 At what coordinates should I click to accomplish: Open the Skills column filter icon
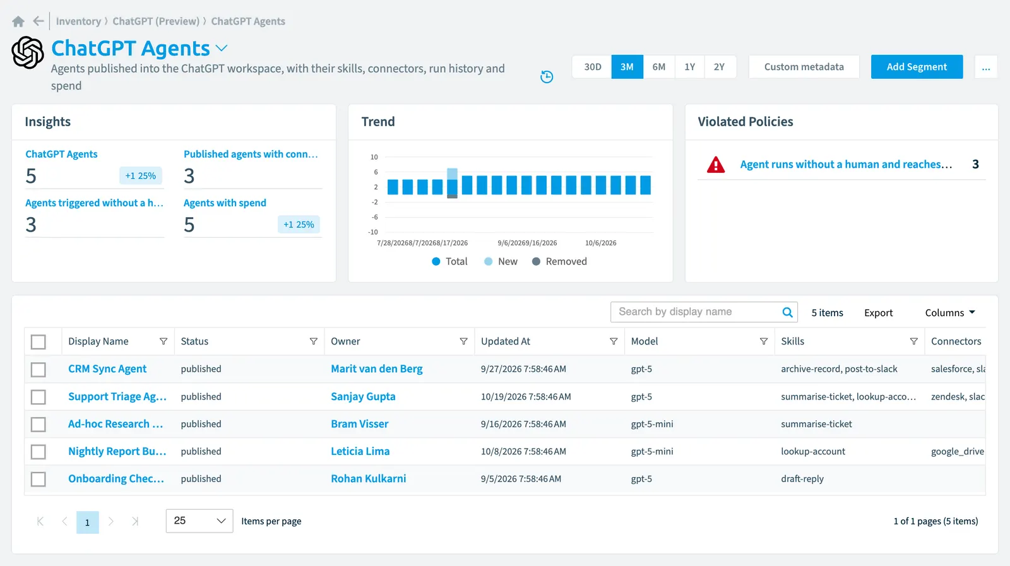click(913, 341)
